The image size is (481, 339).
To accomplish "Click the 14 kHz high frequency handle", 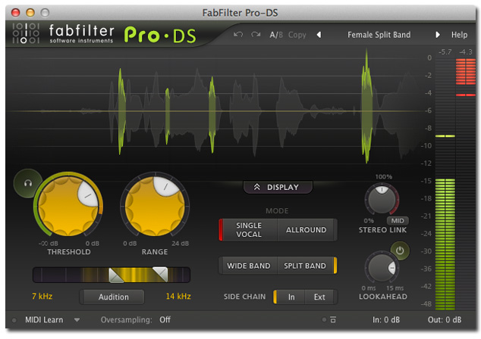I will point(161,274).
